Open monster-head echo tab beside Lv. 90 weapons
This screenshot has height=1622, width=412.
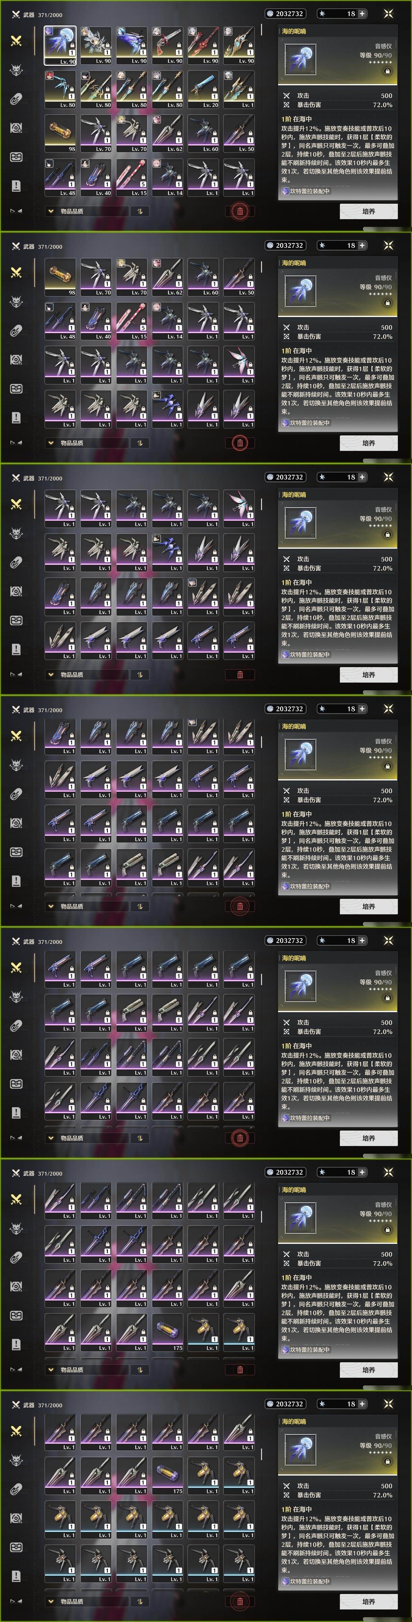point(16,70)
